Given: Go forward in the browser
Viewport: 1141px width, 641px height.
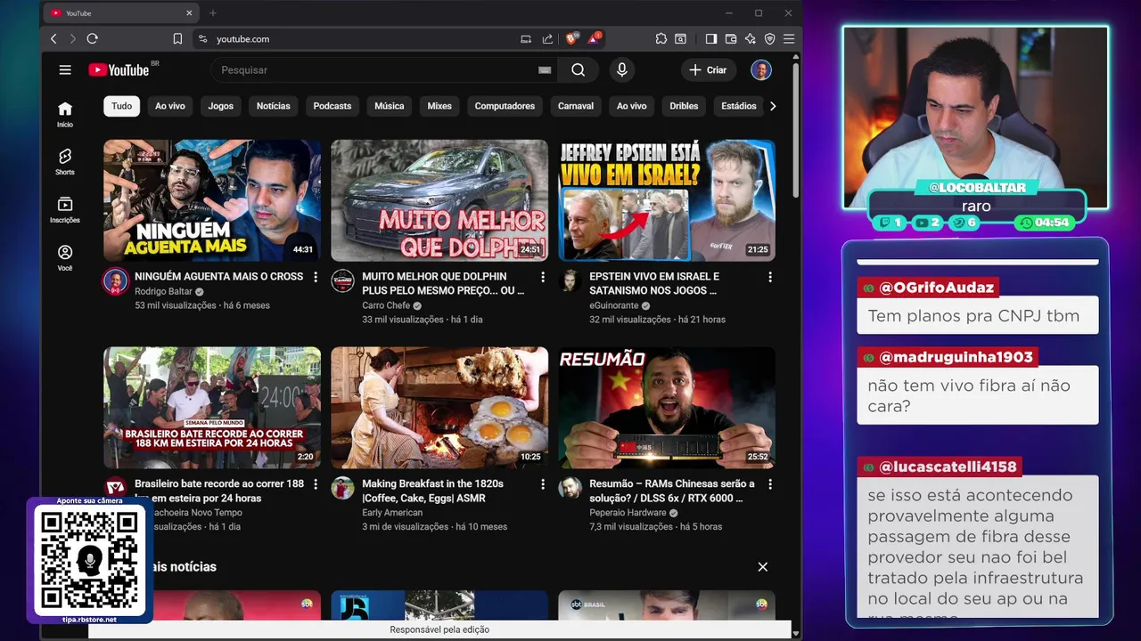Looking at the screenshot, I should click(x=72, y=39).
